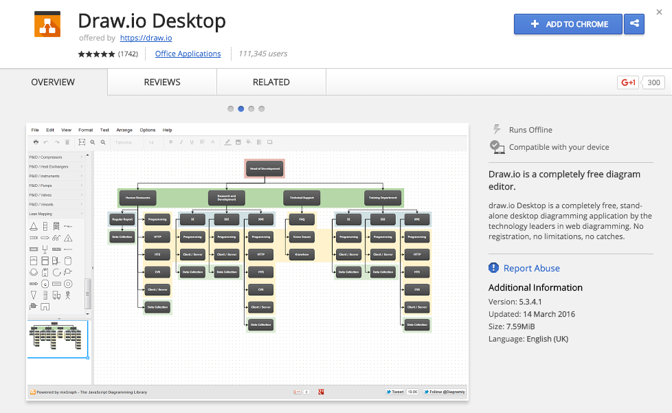Expand the P&ID / Pumps shape category
Screen dimensions: 672x413
[55, 186]
